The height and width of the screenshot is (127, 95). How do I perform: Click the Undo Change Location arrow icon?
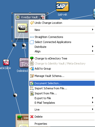[x=32, y=23]
